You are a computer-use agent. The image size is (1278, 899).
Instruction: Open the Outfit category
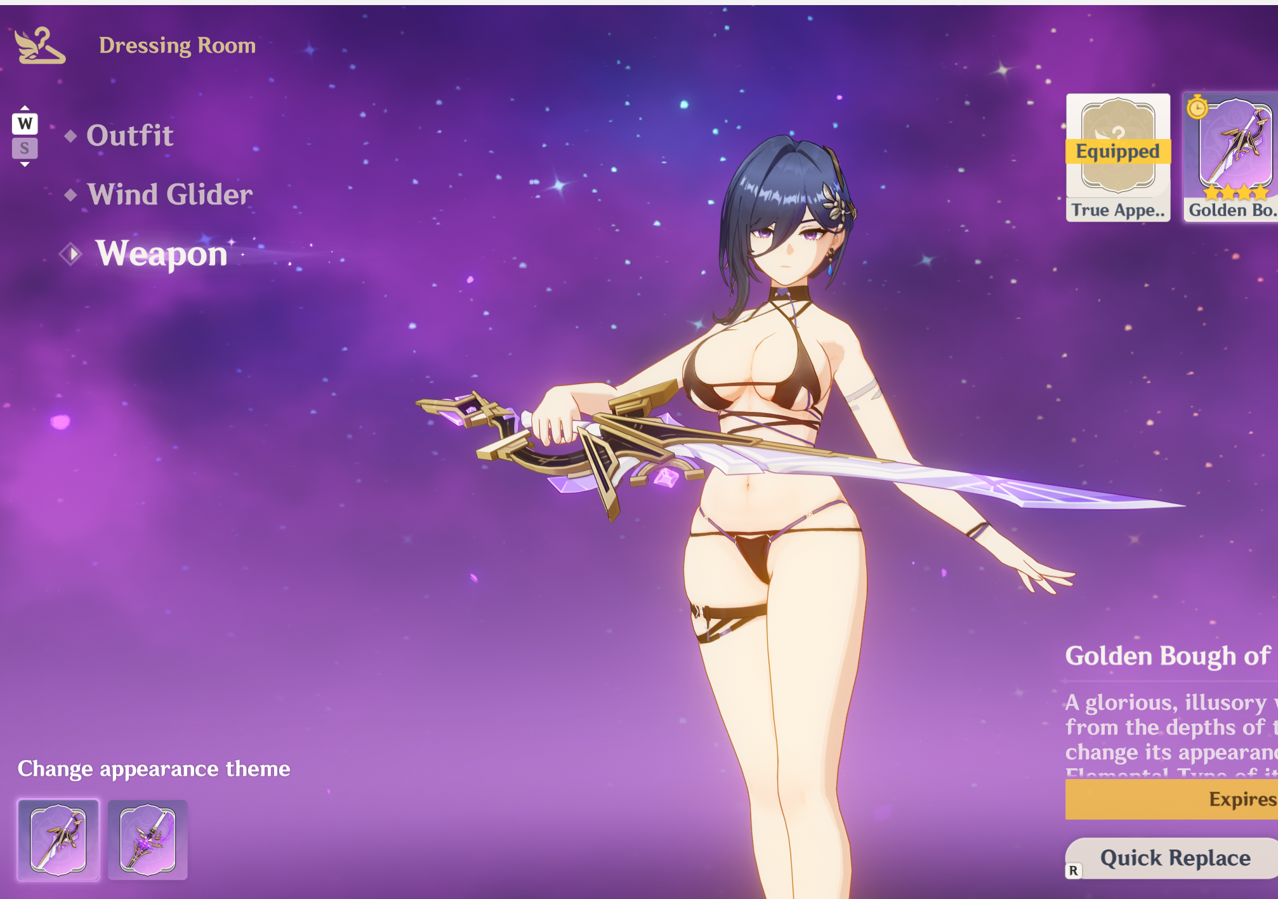[130, 135]
